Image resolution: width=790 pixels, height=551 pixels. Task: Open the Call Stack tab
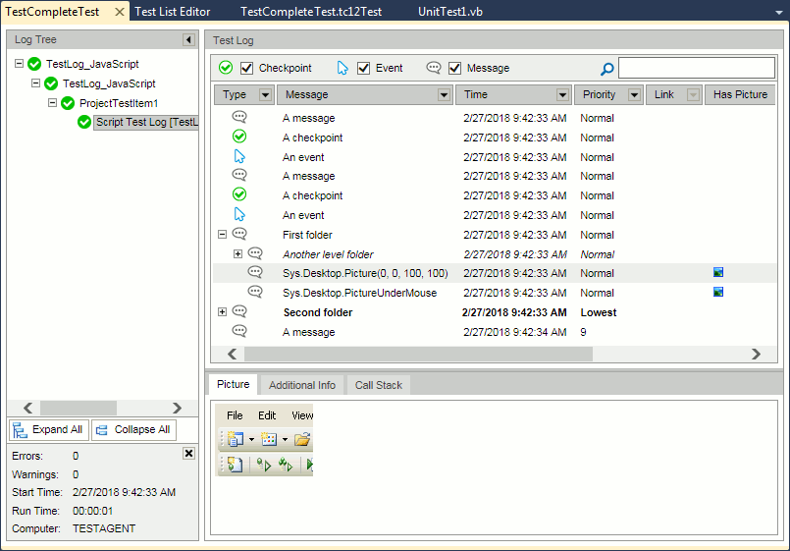[378, 385]
